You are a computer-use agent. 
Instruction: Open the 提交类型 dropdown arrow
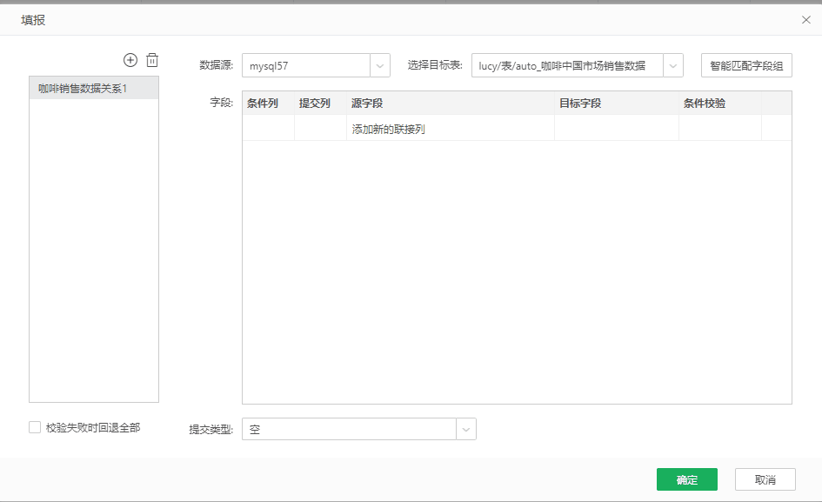[x=466, y=429]
